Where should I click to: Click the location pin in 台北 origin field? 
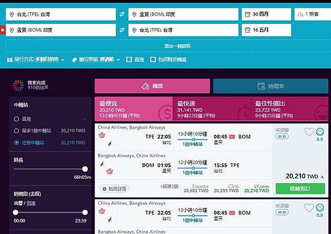[12, 14]
